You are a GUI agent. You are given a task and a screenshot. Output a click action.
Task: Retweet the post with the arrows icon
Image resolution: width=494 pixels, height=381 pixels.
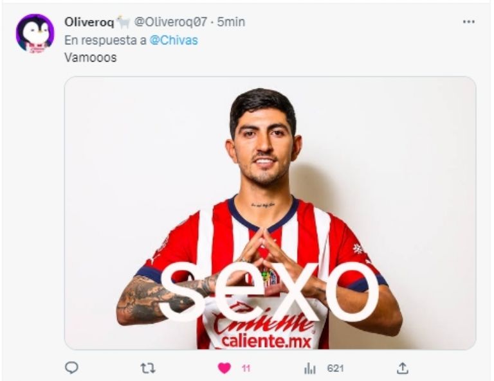[148, 368]
